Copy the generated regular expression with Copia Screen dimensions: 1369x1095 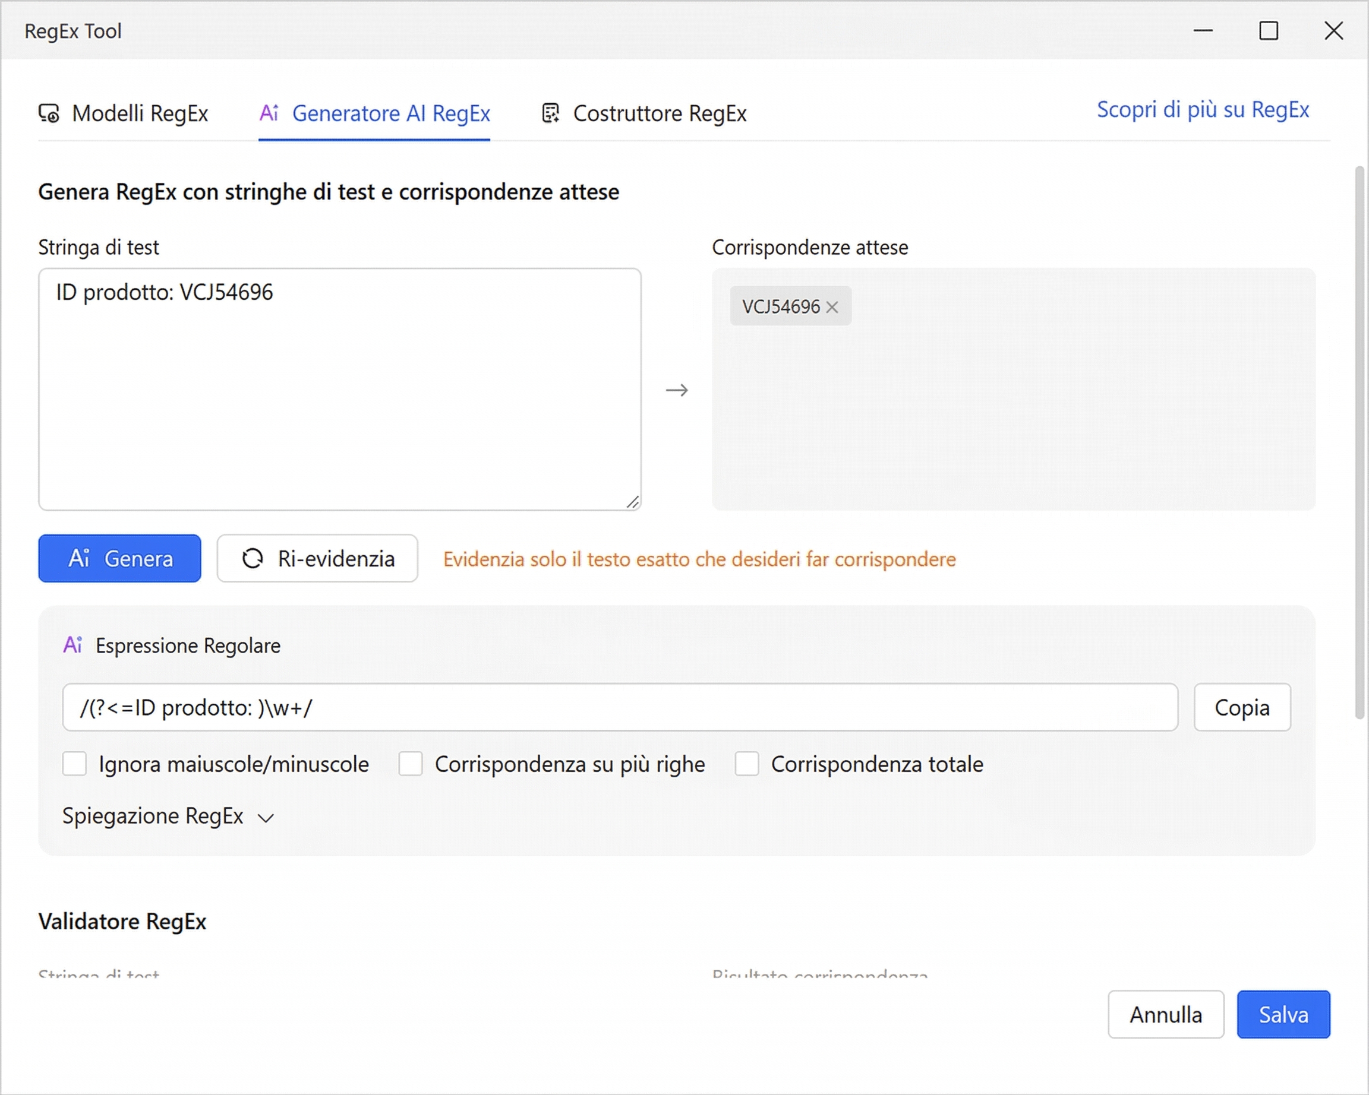(x=1241, y=707)
